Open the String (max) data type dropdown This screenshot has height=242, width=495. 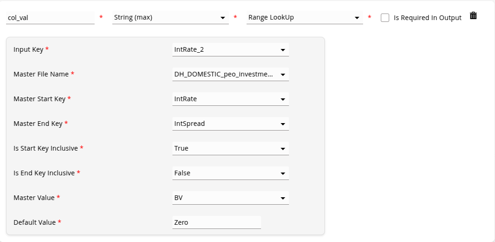coord(171,18)
